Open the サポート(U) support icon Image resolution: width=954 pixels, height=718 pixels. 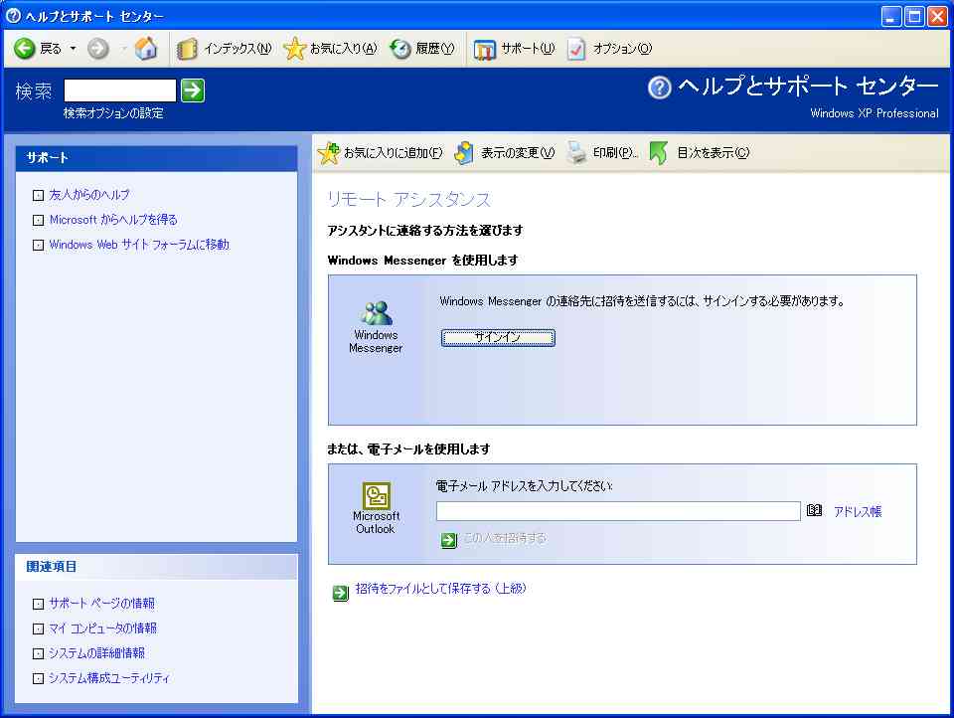click(485, 50)
